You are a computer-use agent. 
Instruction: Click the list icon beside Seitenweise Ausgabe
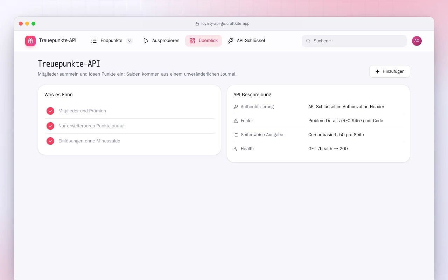(x=236, y=135)
